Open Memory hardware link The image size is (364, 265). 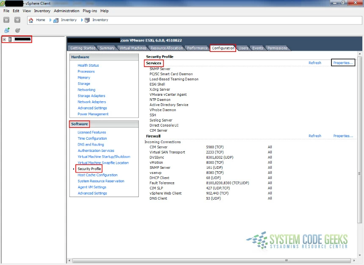(x=84, y=78)
